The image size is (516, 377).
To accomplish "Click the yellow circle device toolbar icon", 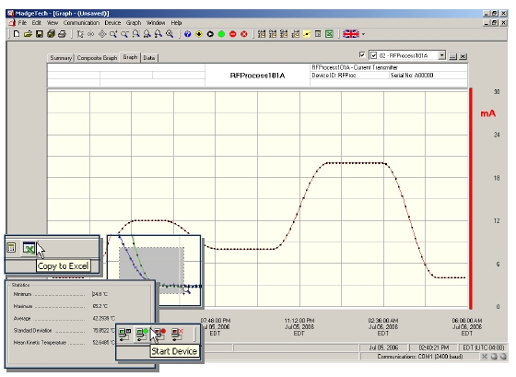I will (199, 34).
